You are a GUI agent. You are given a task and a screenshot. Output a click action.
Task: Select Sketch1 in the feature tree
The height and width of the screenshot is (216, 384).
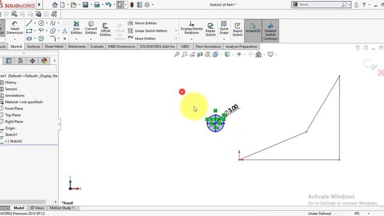(11, 134)
